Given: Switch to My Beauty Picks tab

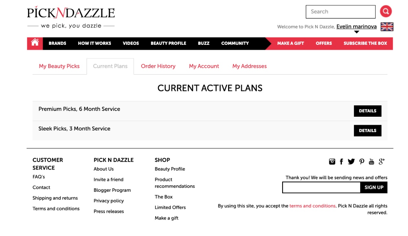Looking at the screenshot, I should click(x=59, y=66).
